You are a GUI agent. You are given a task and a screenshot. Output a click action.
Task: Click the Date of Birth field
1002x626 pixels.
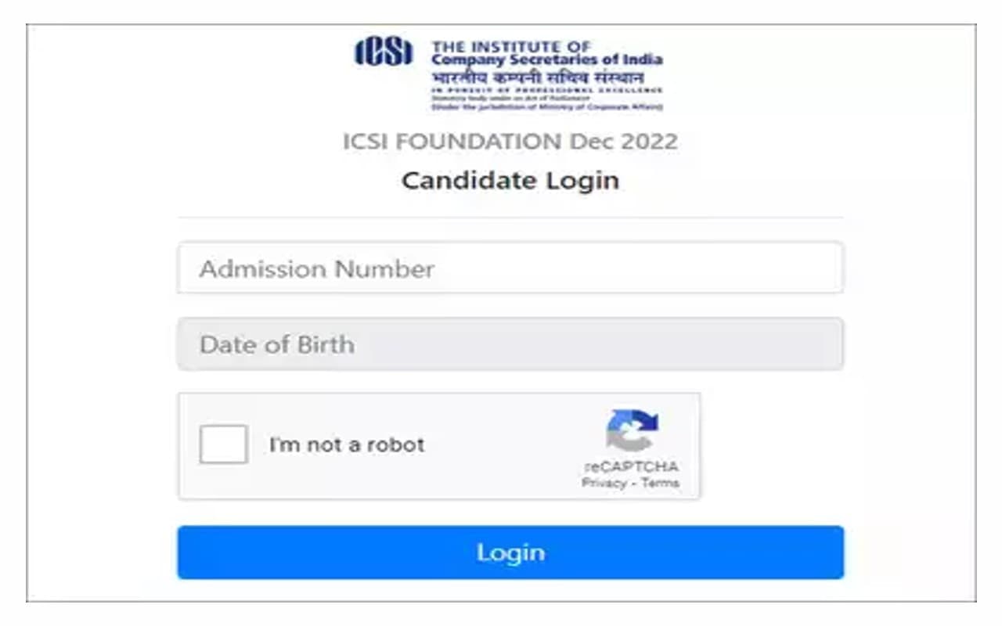click(511, 344)
